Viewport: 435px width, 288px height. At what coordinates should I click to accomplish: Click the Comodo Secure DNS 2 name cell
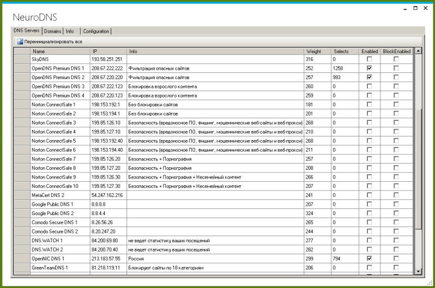pos(60,231)
